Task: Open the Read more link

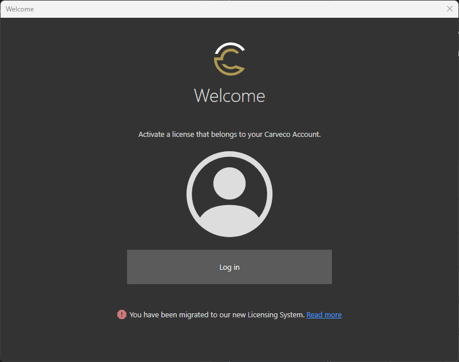Action: click(x=324, y=315)
